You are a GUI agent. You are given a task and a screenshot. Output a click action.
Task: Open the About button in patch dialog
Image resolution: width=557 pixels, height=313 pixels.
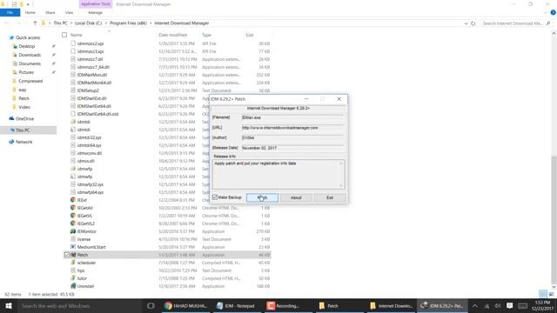point(296,197)
